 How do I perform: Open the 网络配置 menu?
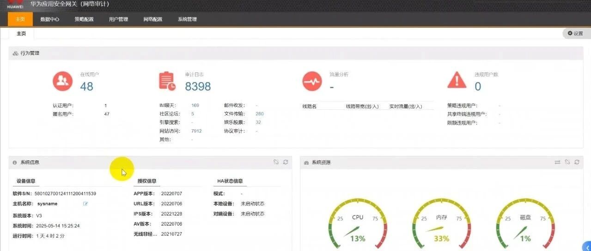click(x=153, y=19)
